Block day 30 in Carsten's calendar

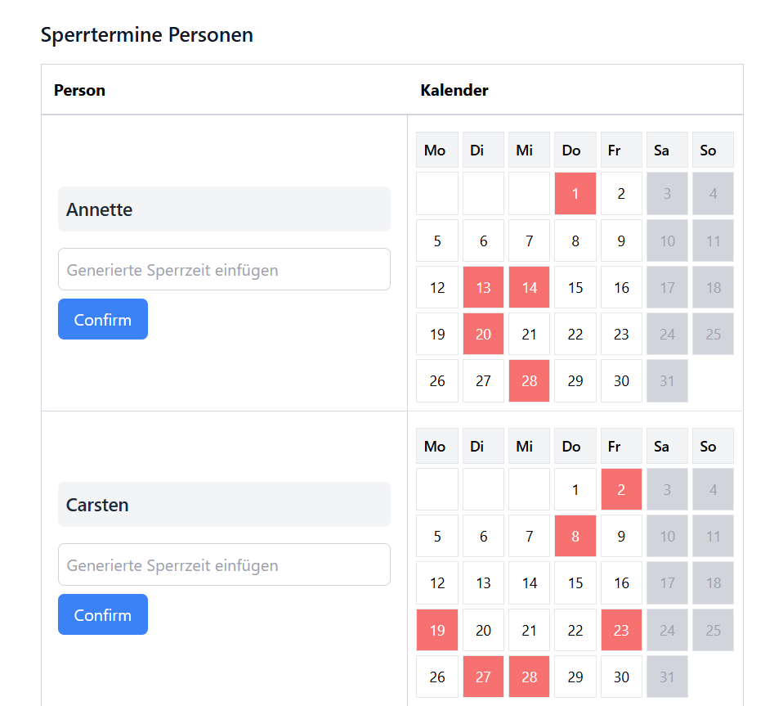(x=621, y=676)
